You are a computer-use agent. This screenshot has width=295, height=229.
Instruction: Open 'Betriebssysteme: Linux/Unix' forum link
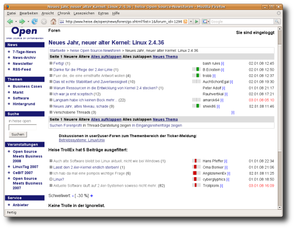pyautogui.click(x=82, y=140)
